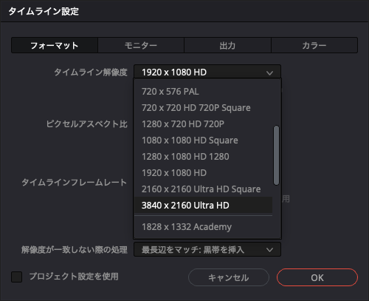Collapse the タイムライン解像度 dropdown showing 1920 x 1080 HD

(207, 72)
